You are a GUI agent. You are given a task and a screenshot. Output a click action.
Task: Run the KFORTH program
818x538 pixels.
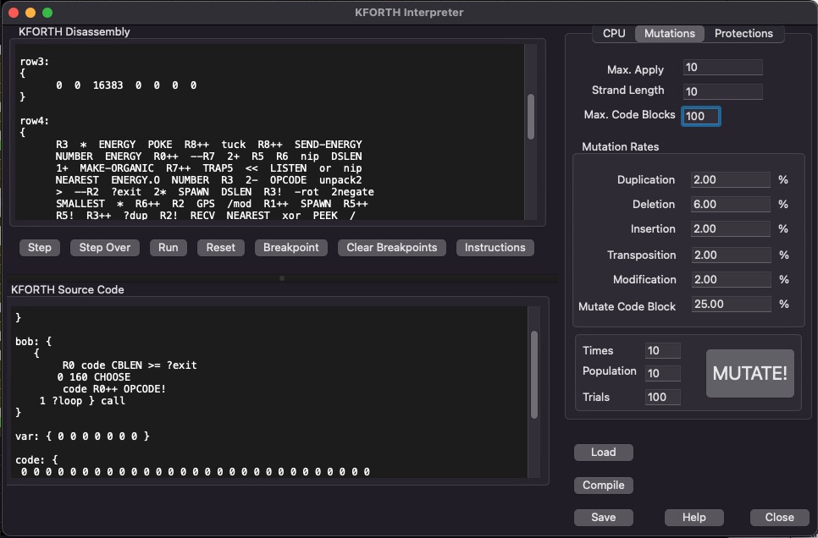[168, 248]
